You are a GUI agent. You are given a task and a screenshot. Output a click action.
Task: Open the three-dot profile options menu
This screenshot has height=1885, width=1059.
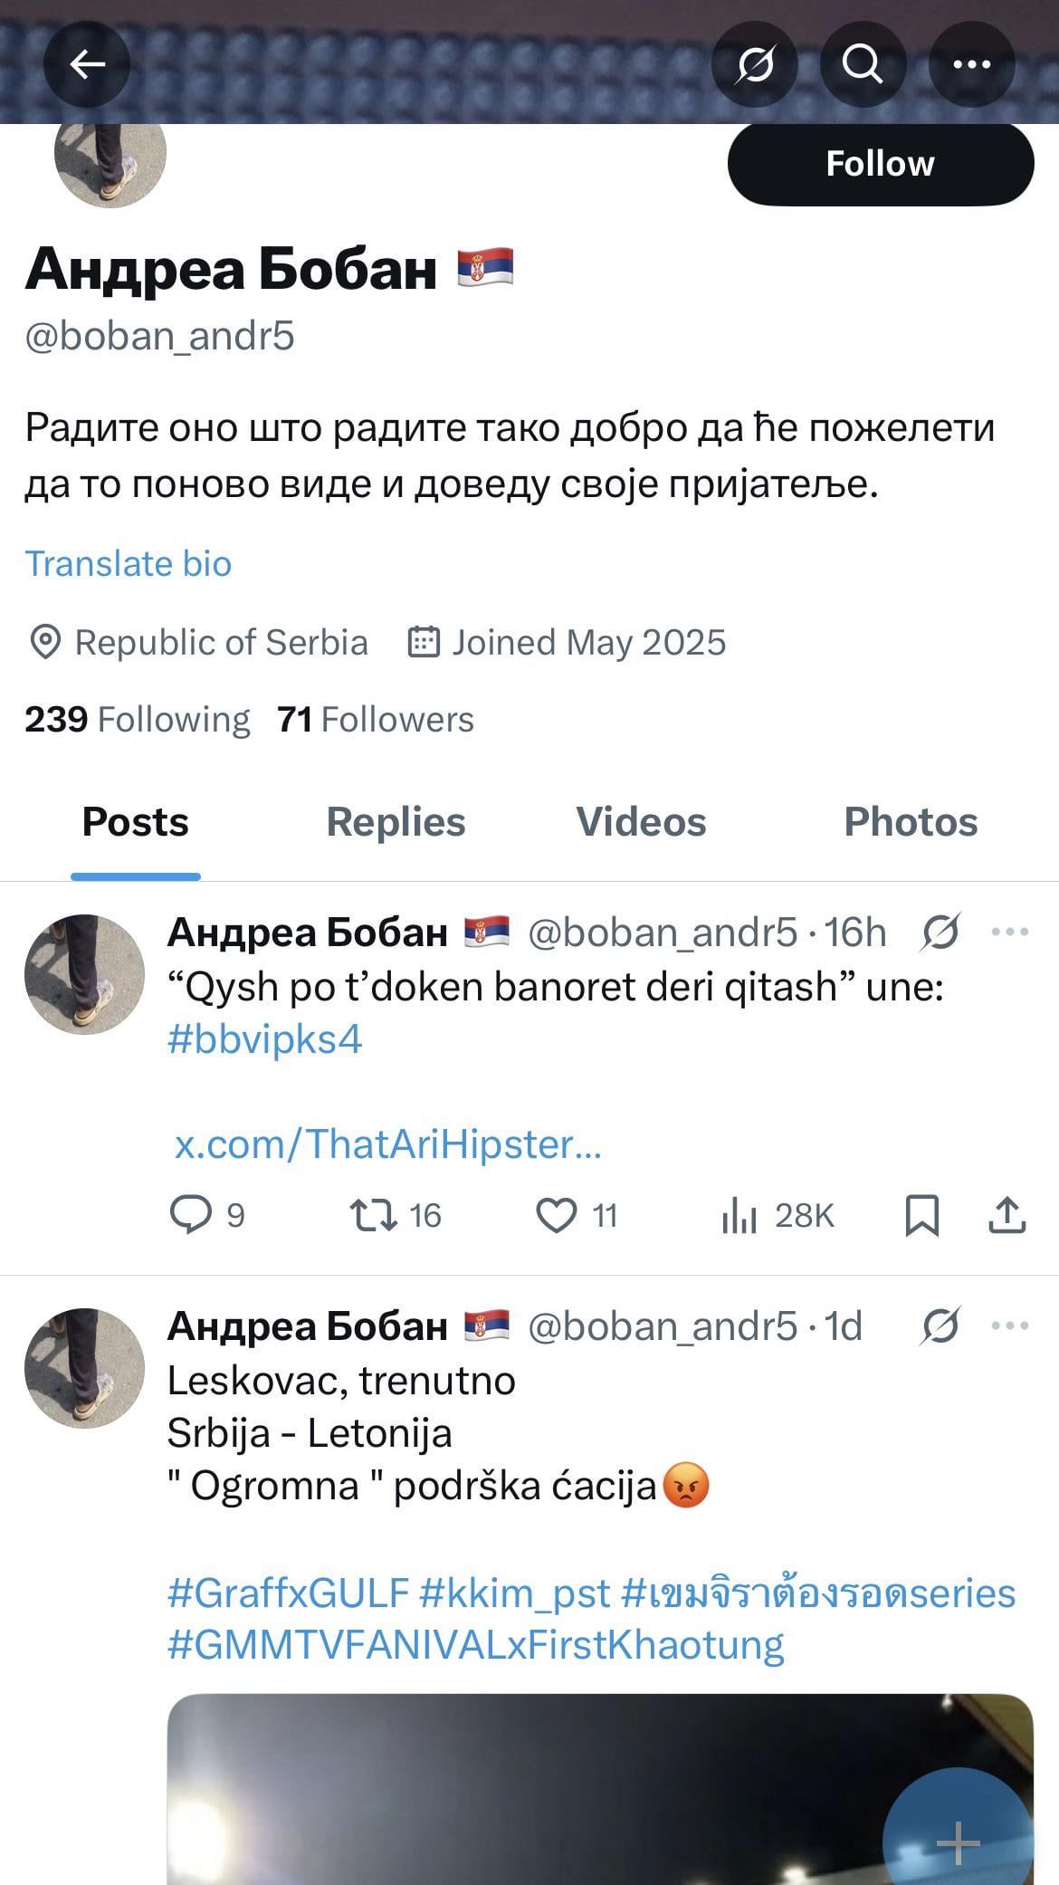[971, 64]
